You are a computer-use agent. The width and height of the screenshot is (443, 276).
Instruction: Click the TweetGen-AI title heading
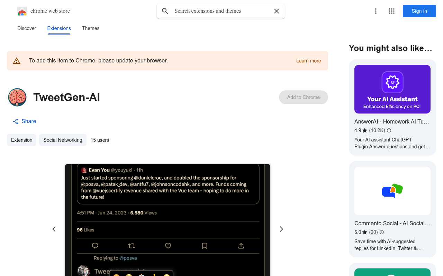click(x=66, y=97)
